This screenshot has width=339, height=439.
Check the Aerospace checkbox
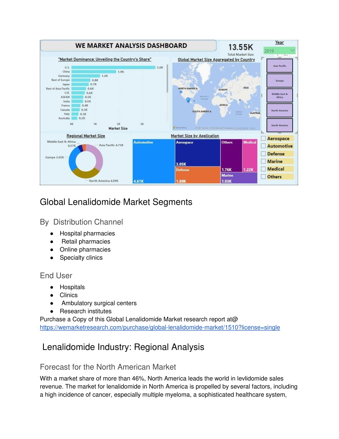pos(264,138)
